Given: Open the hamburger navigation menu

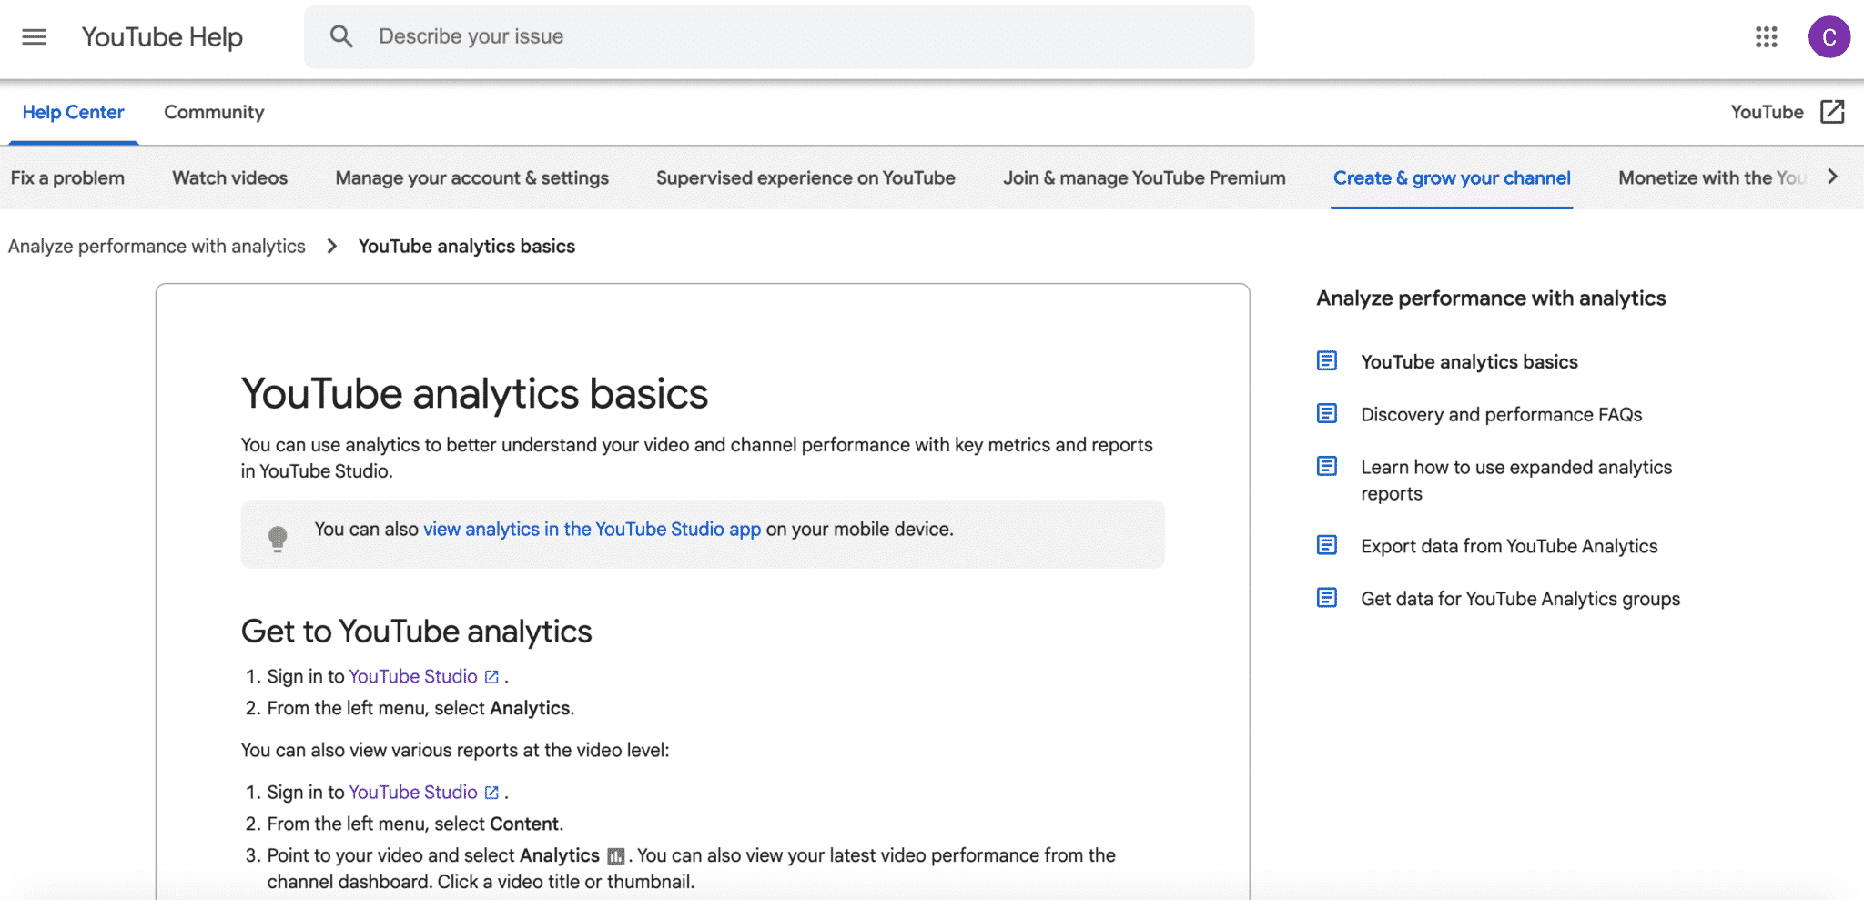Looking at the screenshot, I should [x=34, y=36].
